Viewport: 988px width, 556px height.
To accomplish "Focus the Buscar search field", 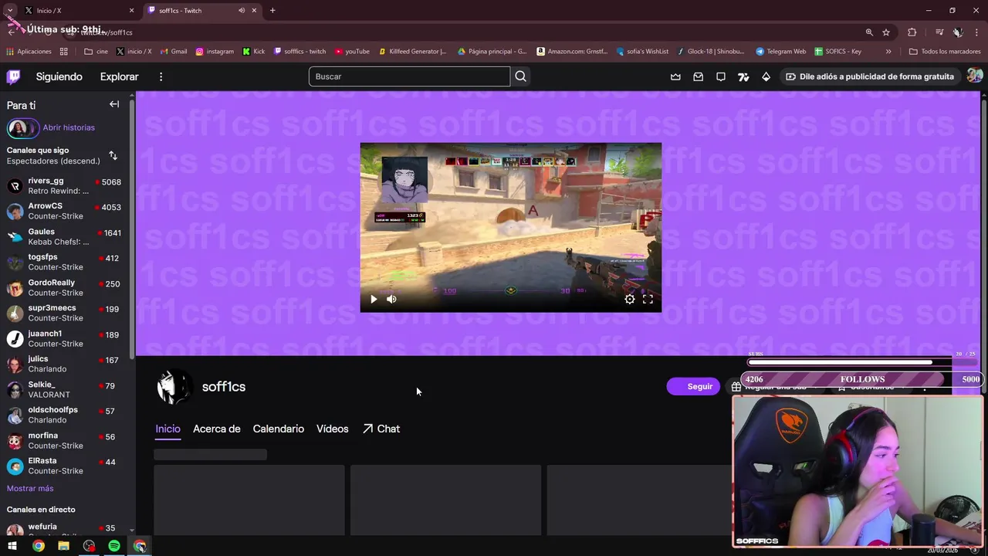I will [x=409, y=76].
